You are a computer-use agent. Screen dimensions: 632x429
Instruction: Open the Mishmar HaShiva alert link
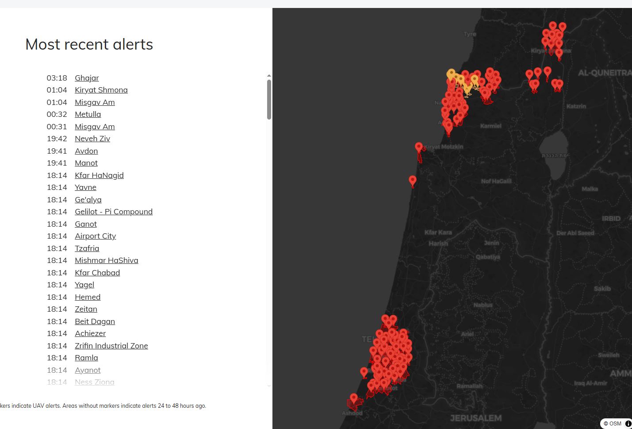pos(107,260)
